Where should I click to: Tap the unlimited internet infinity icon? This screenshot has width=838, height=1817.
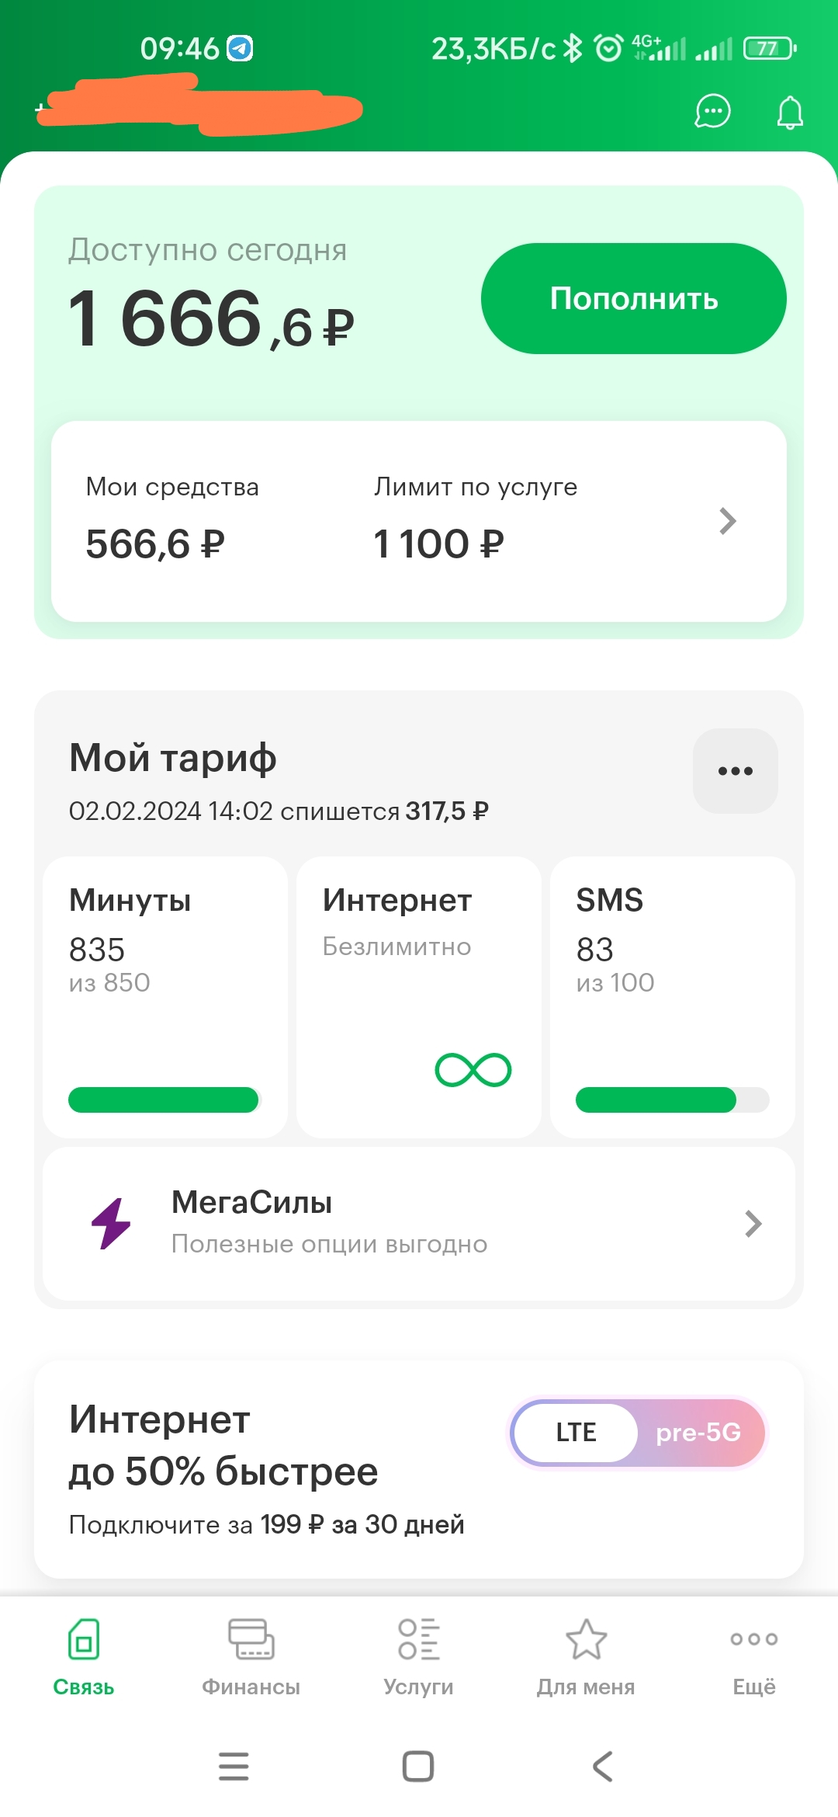click(473, 1070)
